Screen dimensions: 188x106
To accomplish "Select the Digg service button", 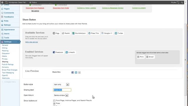I will coord(56,33).
